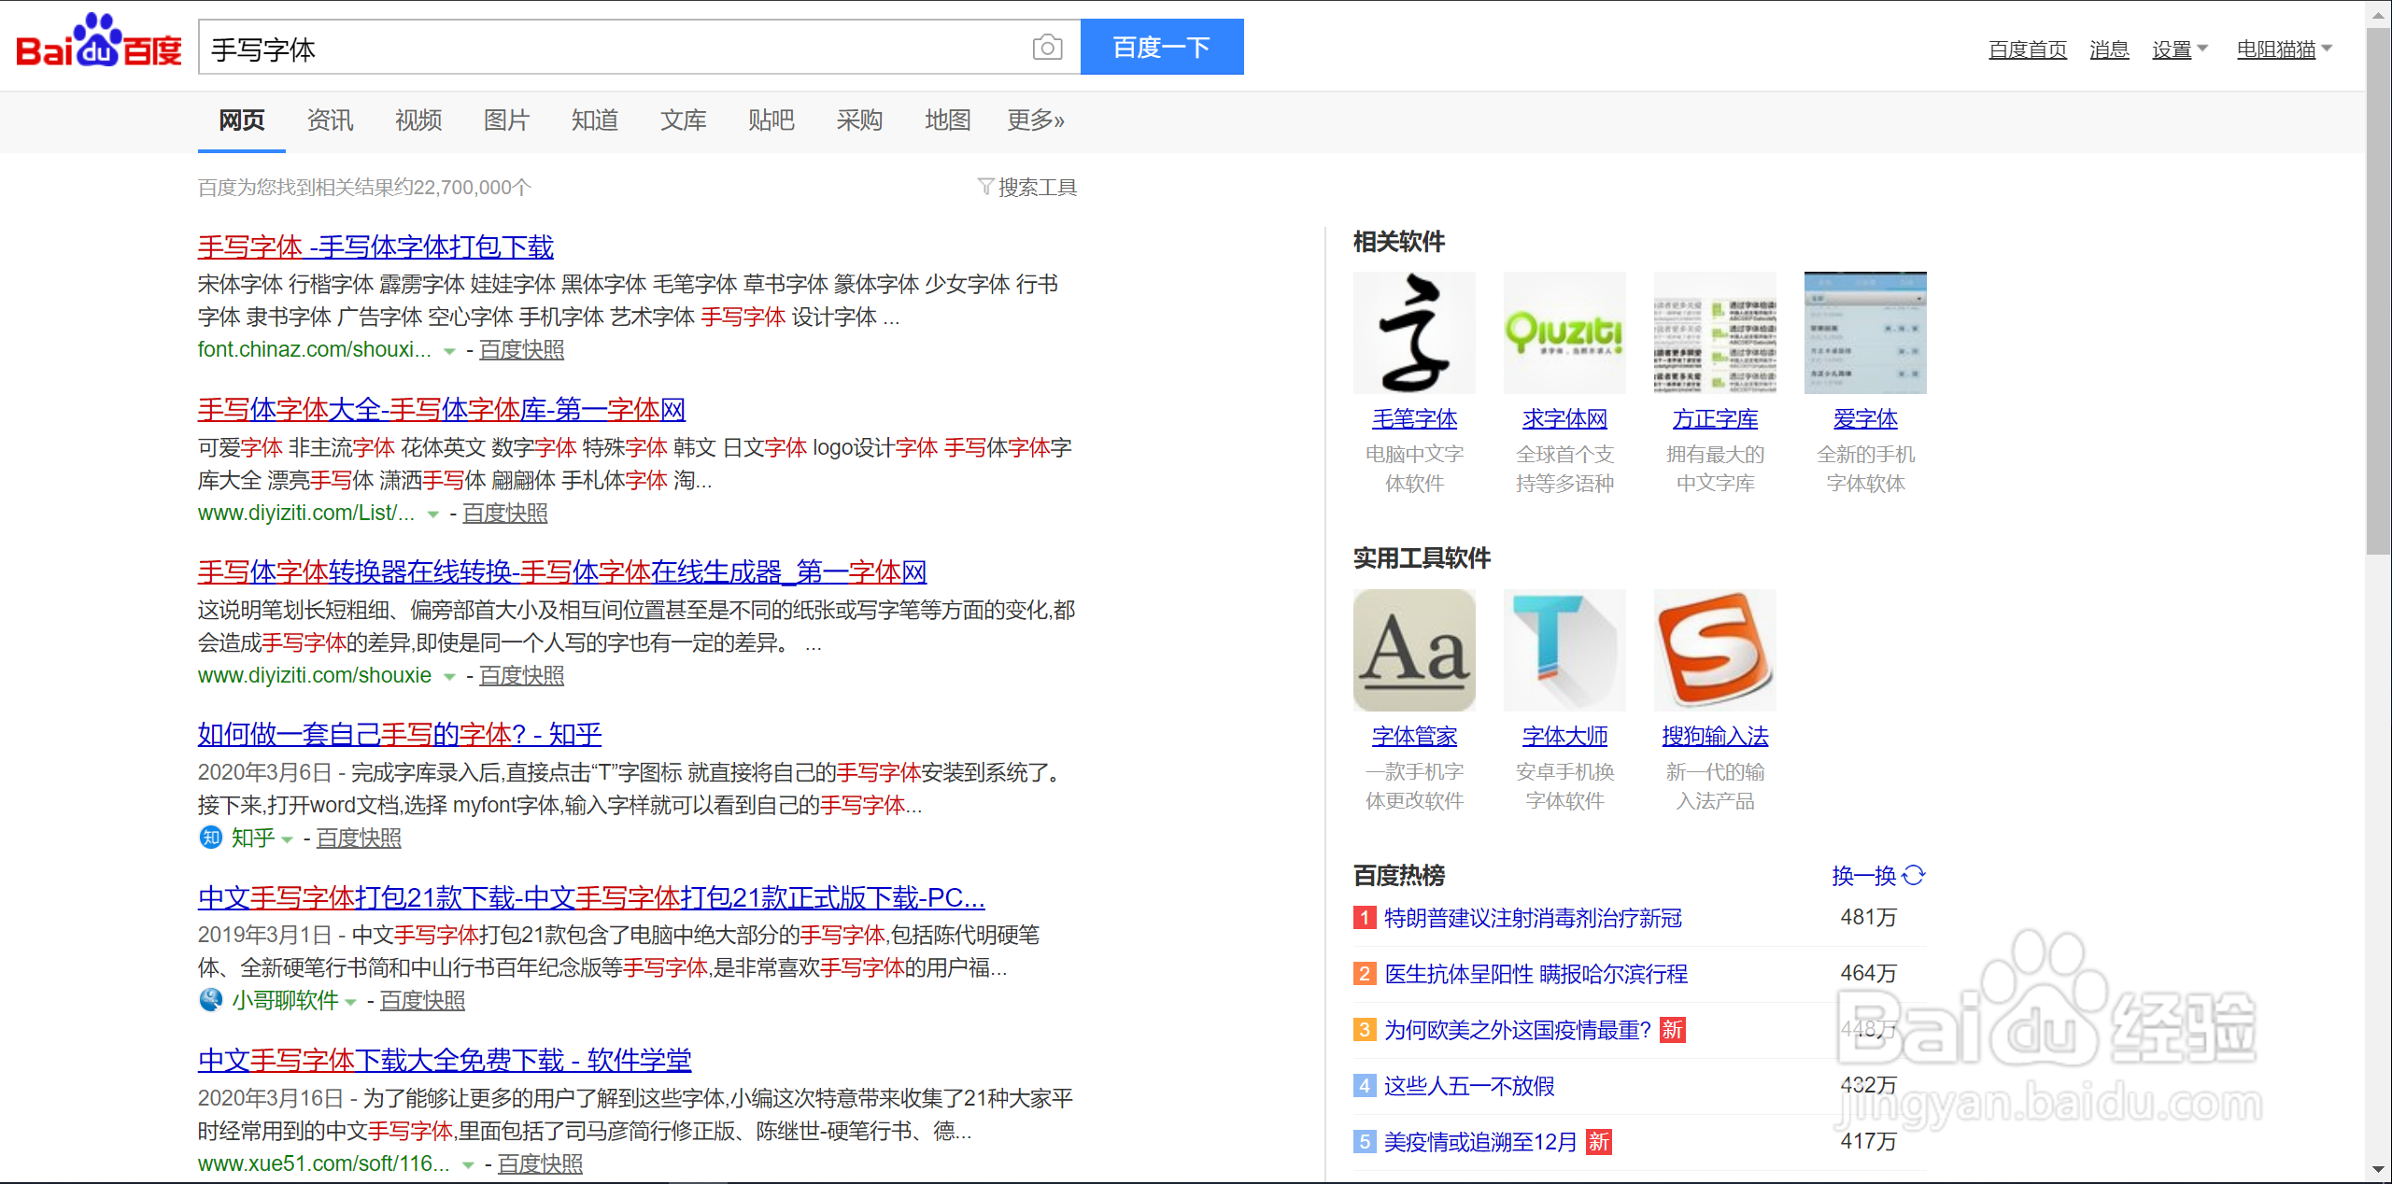Open the 字体管家 Aa app icon
This screenshot has height=1184, width=2392.
(x=1413, y=650)
